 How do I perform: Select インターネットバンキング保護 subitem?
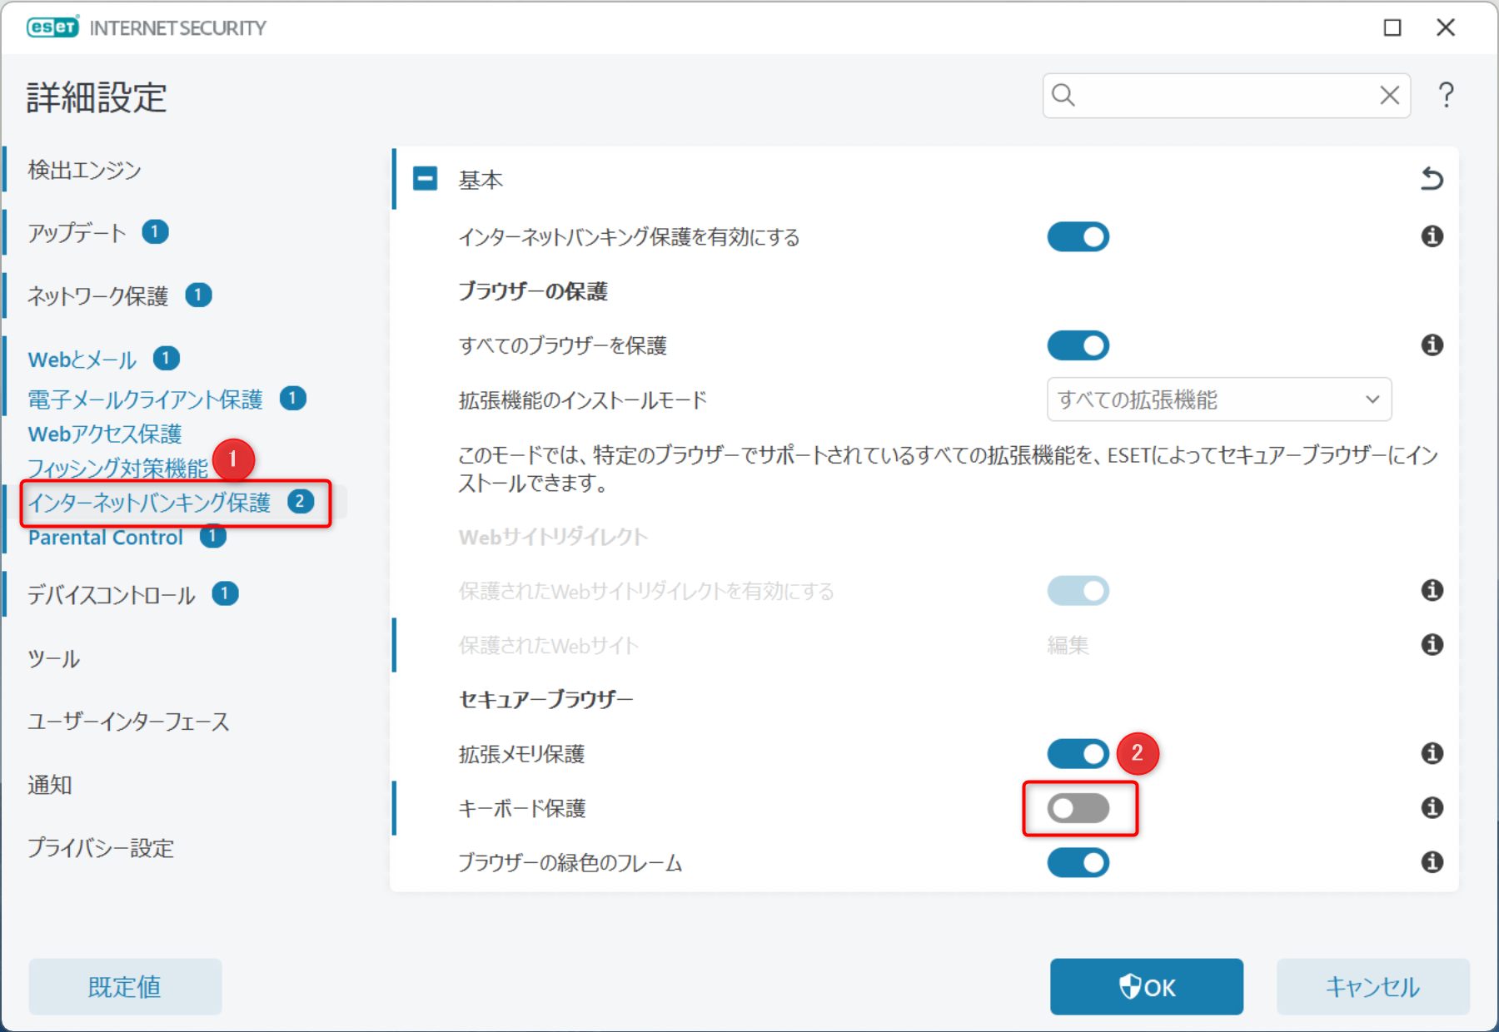click(x=150, y=502)
